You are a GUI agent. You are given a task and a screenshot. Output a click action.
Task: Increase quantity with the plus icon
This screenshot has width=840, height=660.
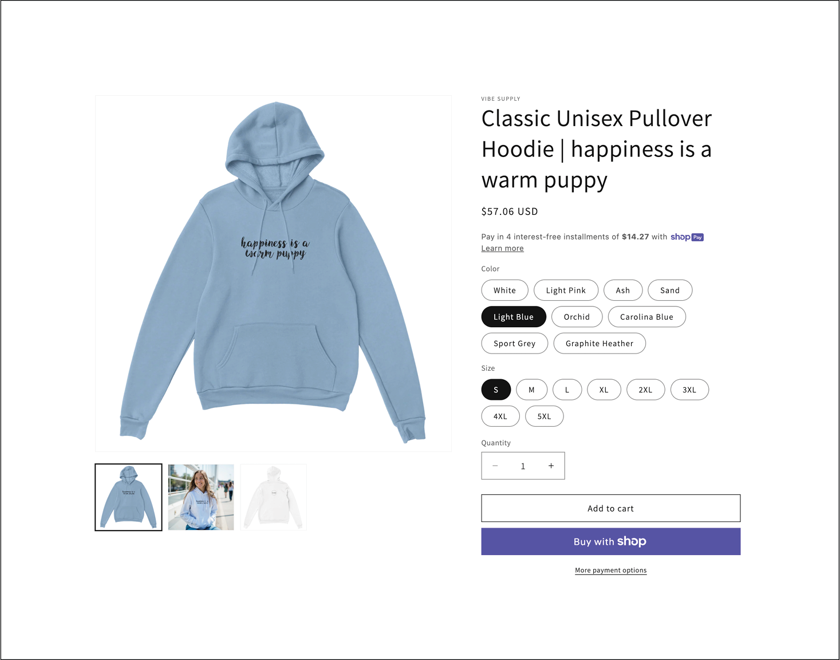(x=551, y=466)
